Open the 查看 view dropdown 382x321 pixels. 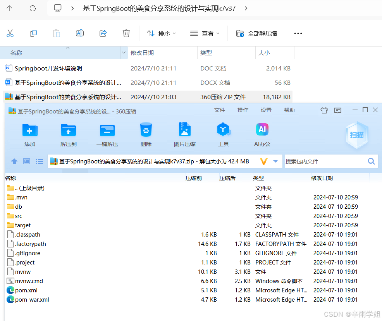click(205, 33)
